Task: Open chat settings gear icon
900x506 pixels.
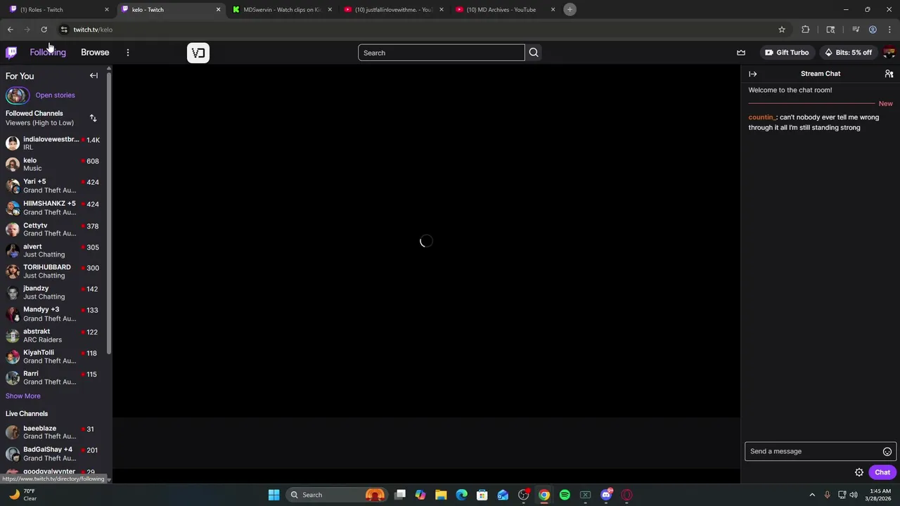Action: pyautogui.click(x=859, y=472)
